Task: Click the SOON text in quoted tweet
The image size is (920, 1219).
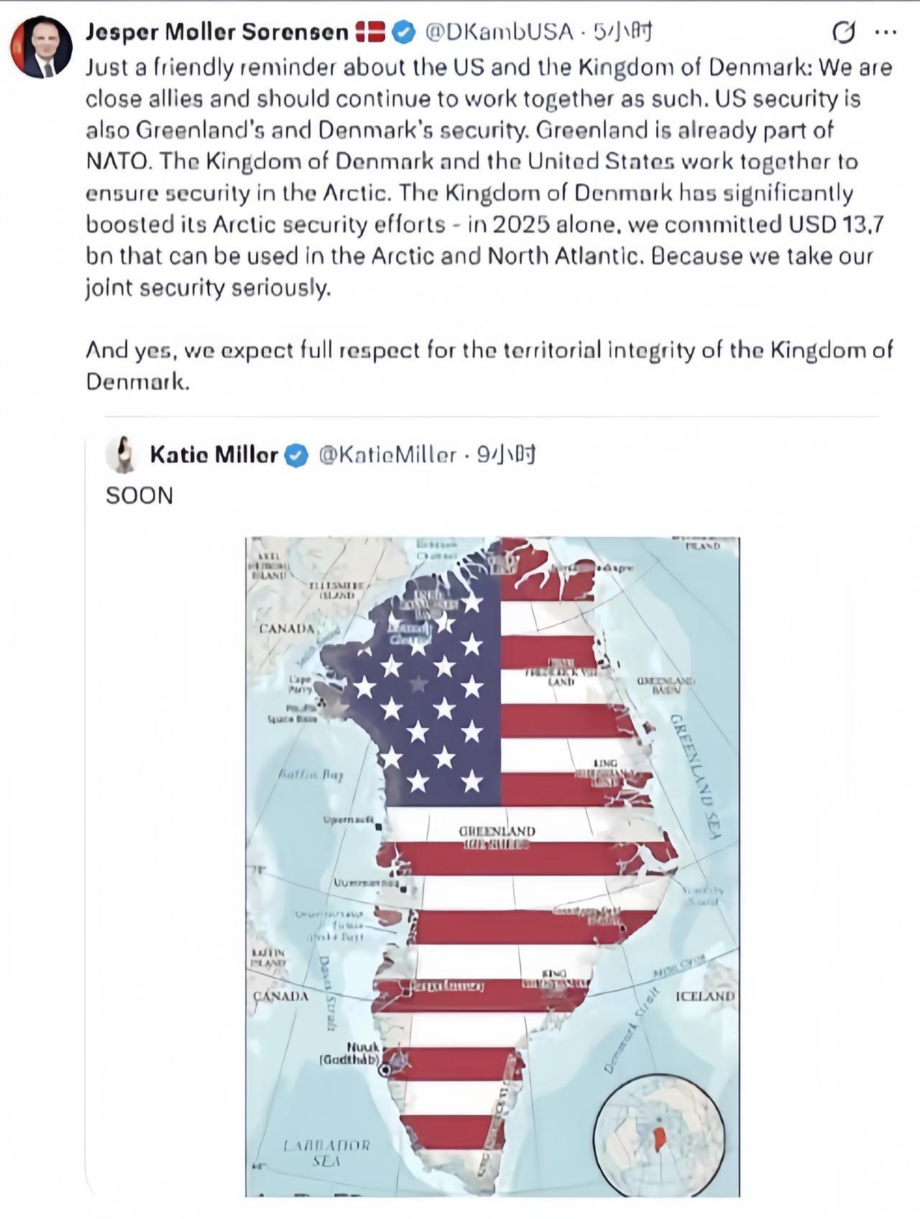Action: coord(139,495)
